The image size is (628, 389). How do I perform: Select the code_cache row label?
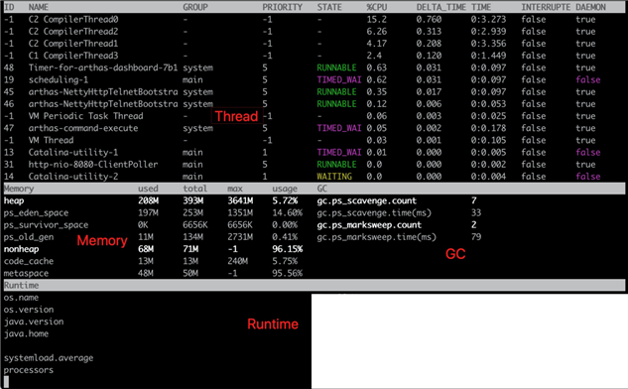point(29,261)
